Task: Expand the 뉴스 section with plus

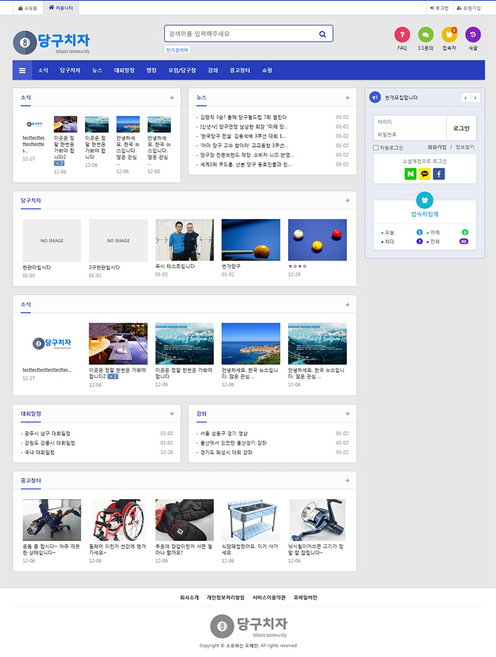Action: (347, 98)
